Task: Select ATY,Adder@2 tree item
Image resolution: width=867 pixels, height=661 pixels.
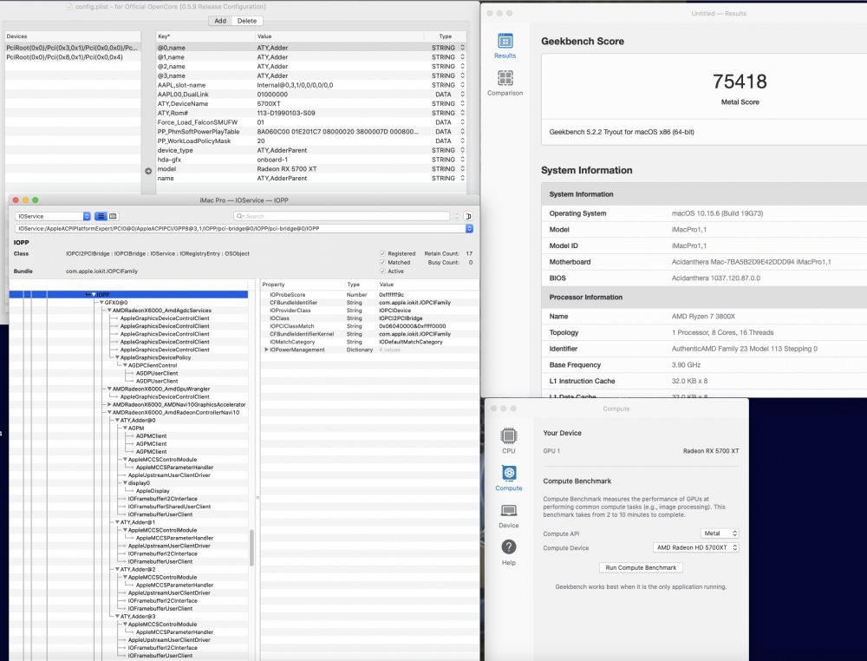Action: click(138, 569)
